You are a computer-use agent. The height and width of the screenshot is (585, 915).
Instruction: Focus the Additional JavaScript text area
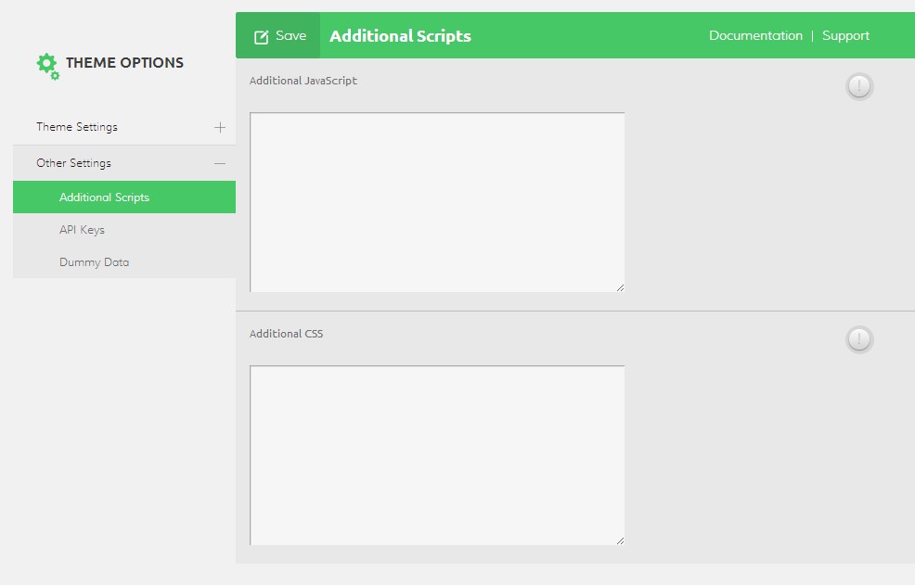(437, 202)
